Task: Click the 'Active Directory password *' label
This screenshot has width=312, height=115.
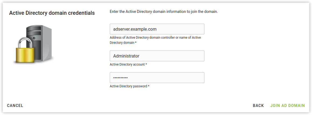Action: [x=129, y=86]
